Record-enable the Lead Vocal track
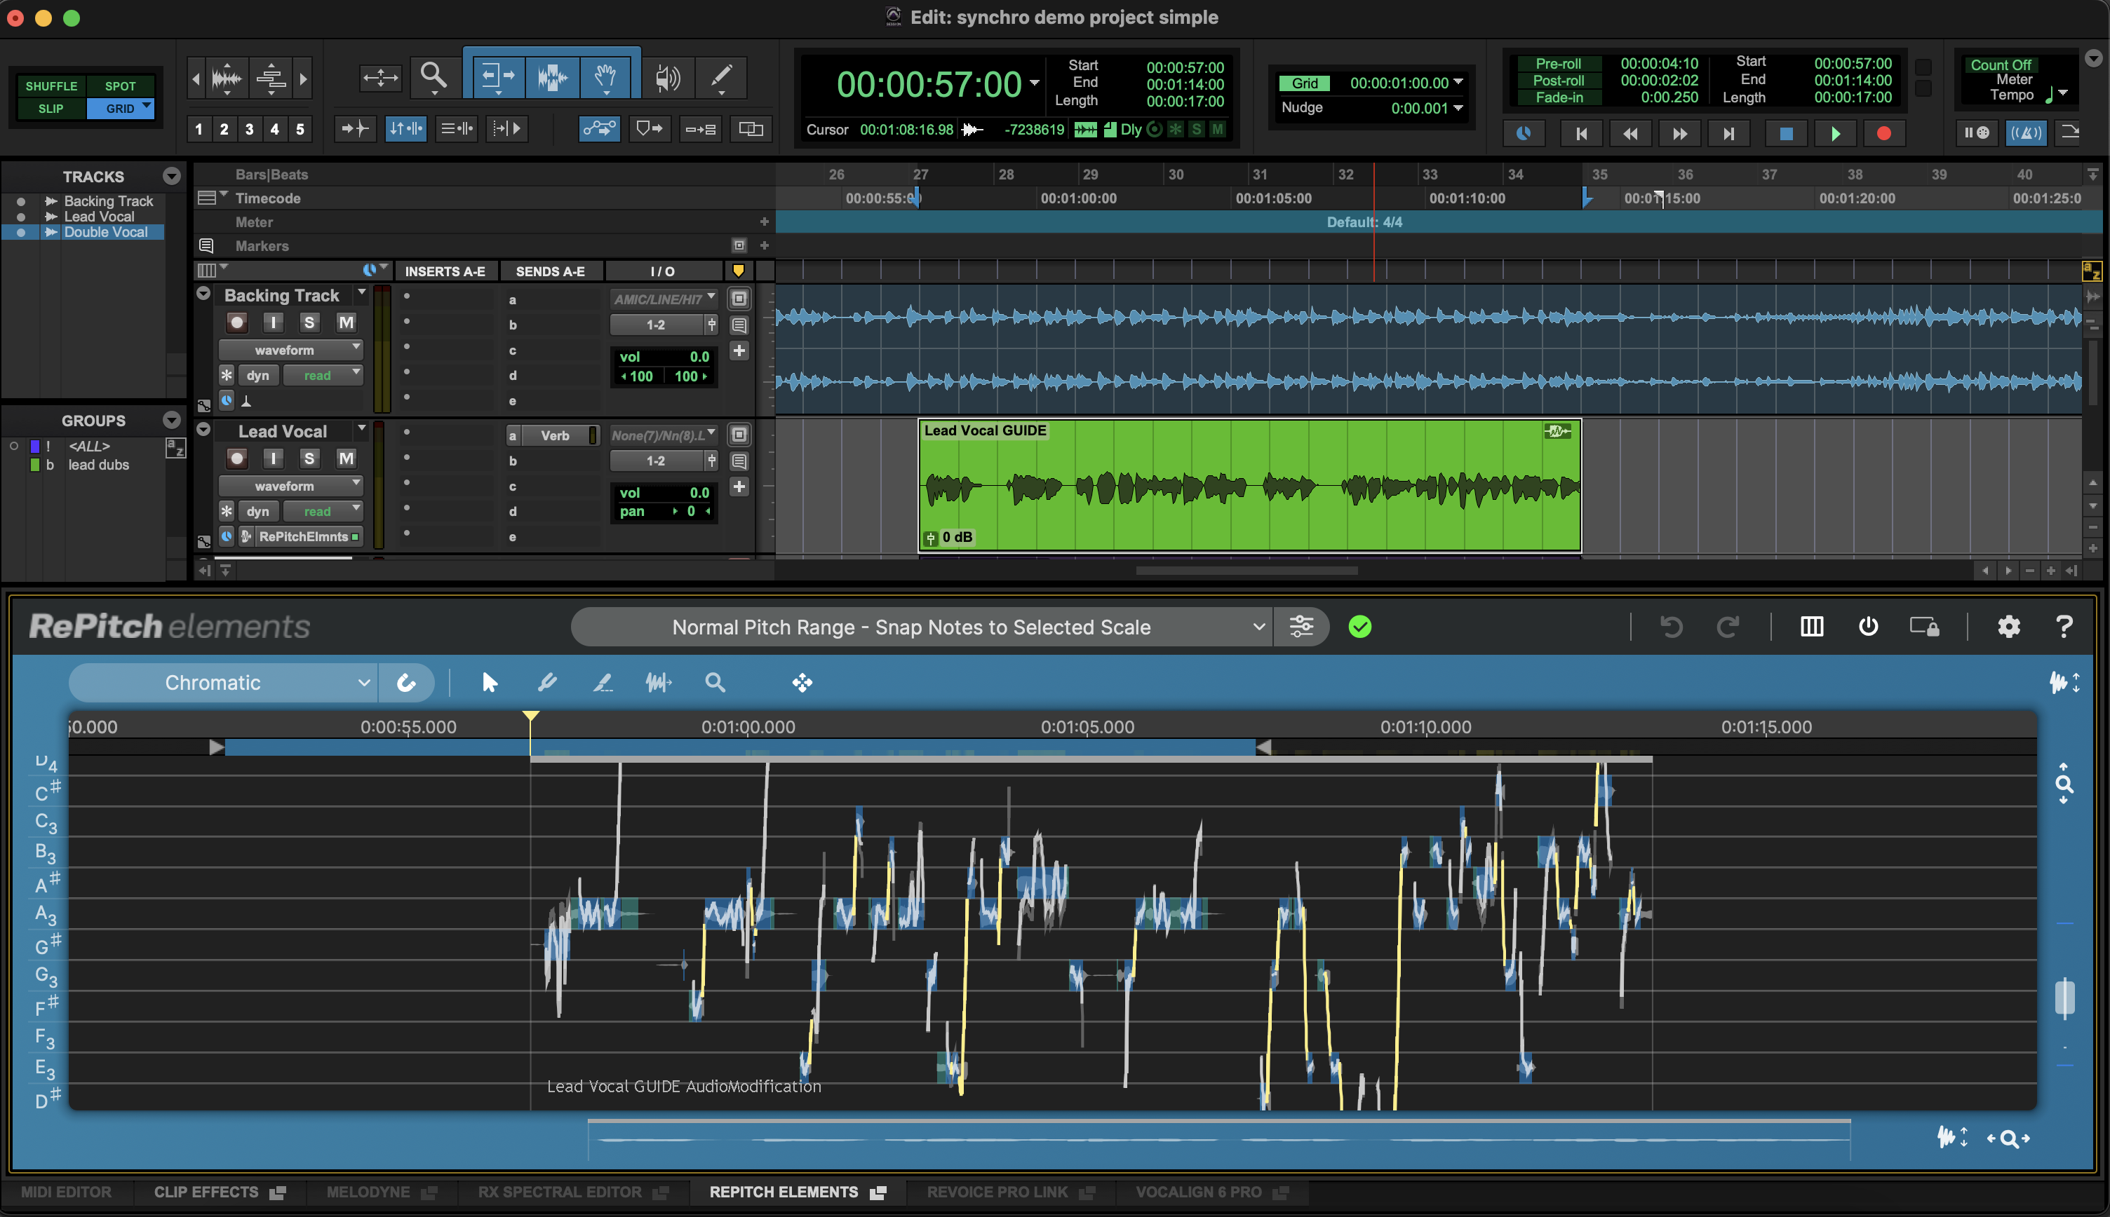 click(x=238, y=458)
